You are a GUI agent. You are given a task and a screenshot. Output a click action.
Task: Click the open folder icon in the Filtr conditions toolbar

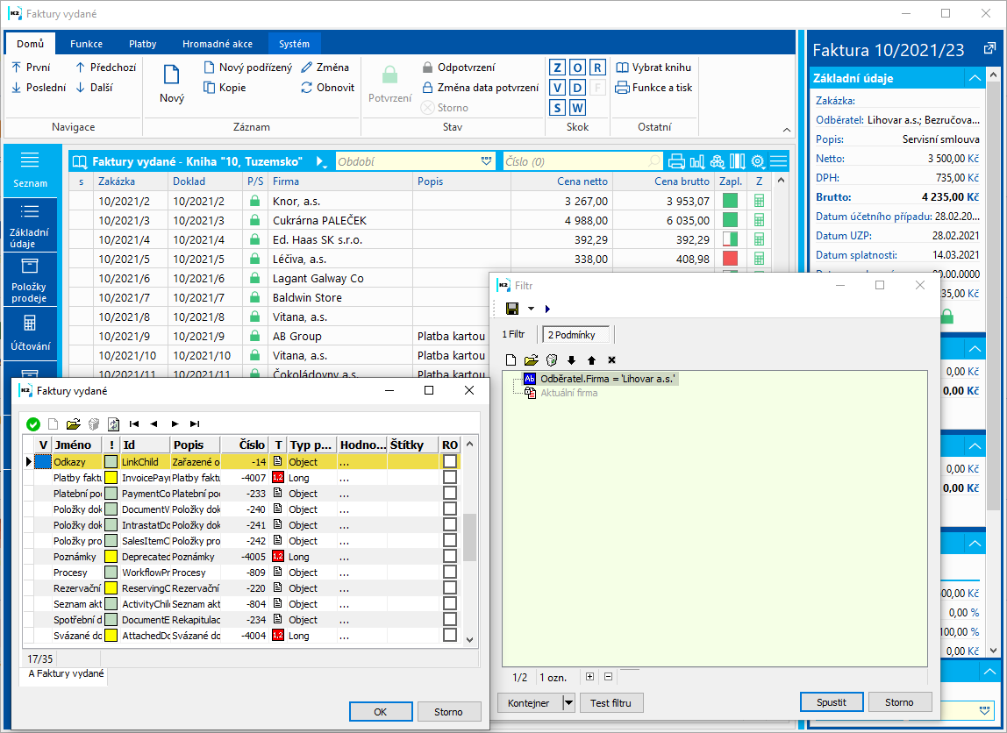pyautogui.click(x=531, y=360)
